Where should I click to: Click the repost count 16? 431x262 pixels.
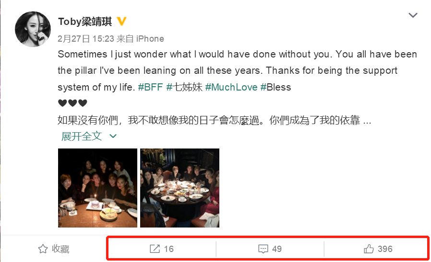(169, 249)
